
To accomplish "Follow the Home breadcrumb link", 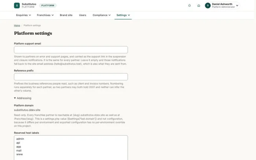I will [17, 26].
